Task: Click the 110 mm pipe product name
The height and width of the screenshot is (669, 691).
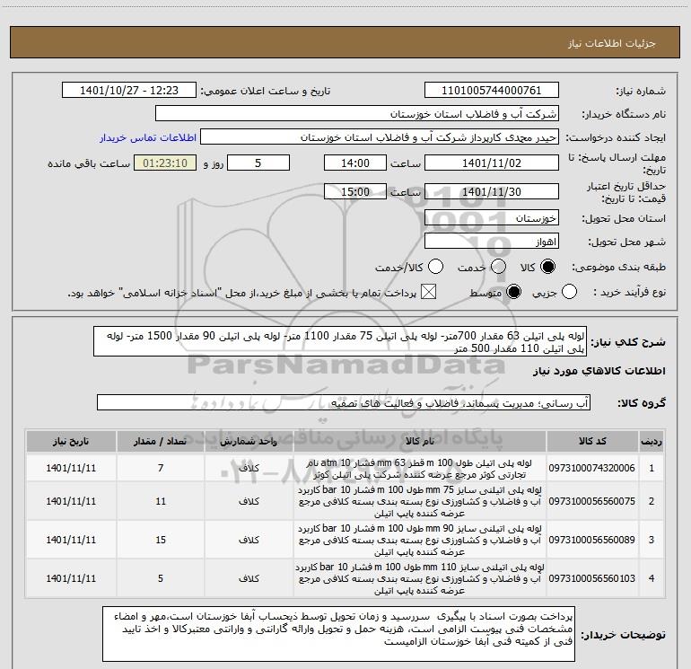Action: 420,578
